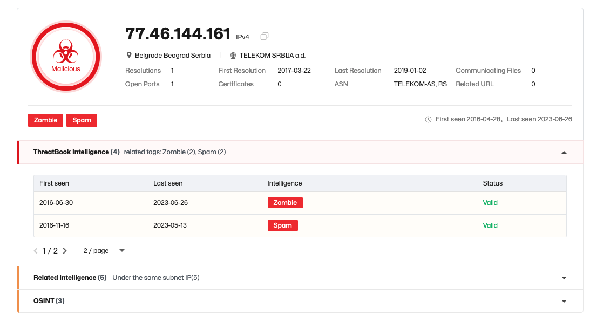Go to next page of intelligence table
The width and height of the screenshot is (590, 322).
[65, 251]
